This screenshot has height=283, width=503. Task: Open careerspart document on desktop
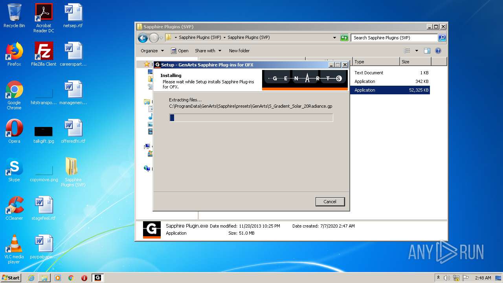[x=73, y=54]
